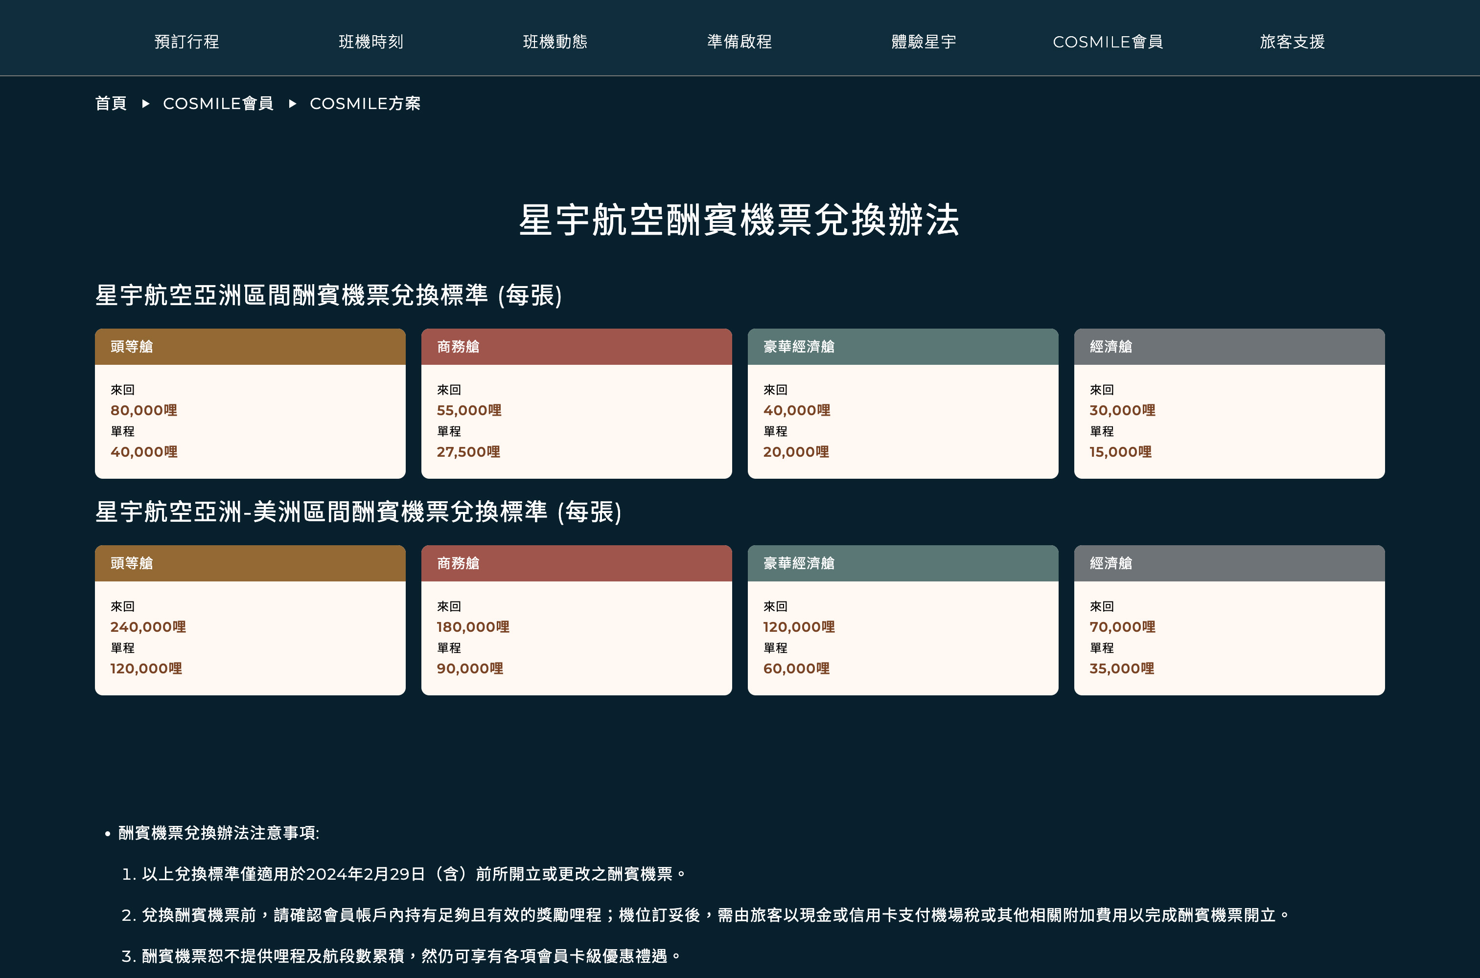This screenshot has height=978, width=1480.
Task: Click heading 星宇航空亞洲-美洲區間酬賓機票兌換標準
Action: coord(358,511)
